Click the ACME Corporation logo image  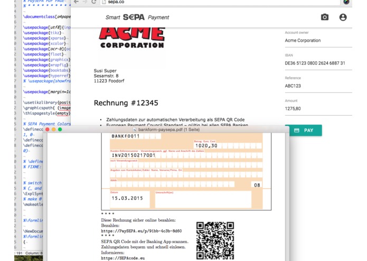[x=132, y=38]
